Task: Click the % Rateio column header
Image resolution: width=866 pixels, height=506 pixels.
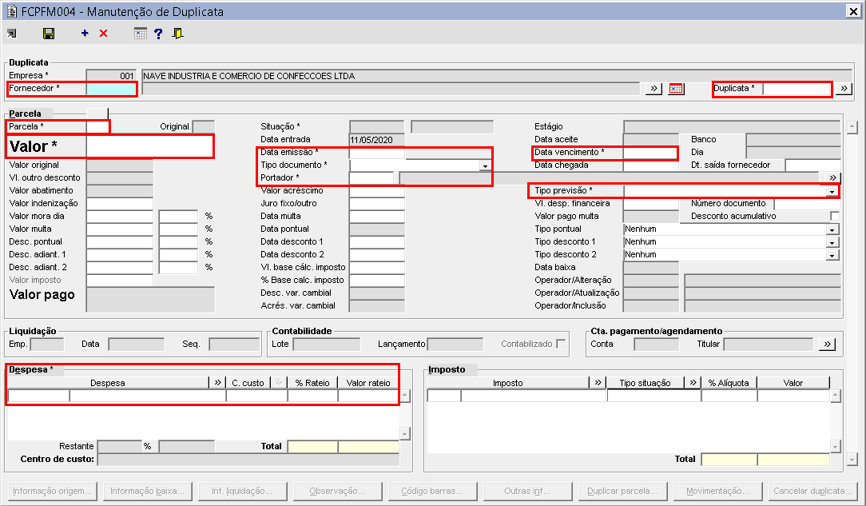Action: point(312,383)
